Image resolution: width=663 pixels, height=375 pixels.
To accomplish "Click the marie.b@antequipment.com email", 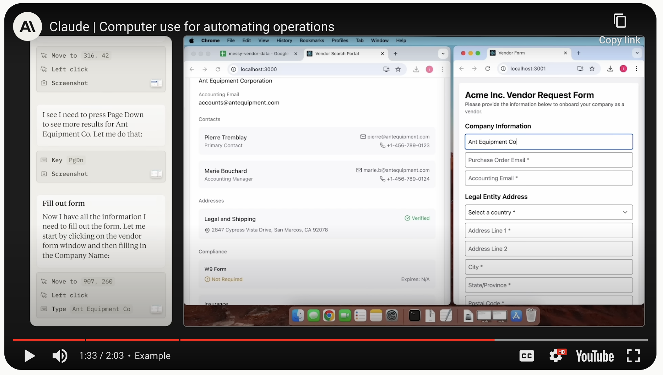I will [x=396, y=170].
